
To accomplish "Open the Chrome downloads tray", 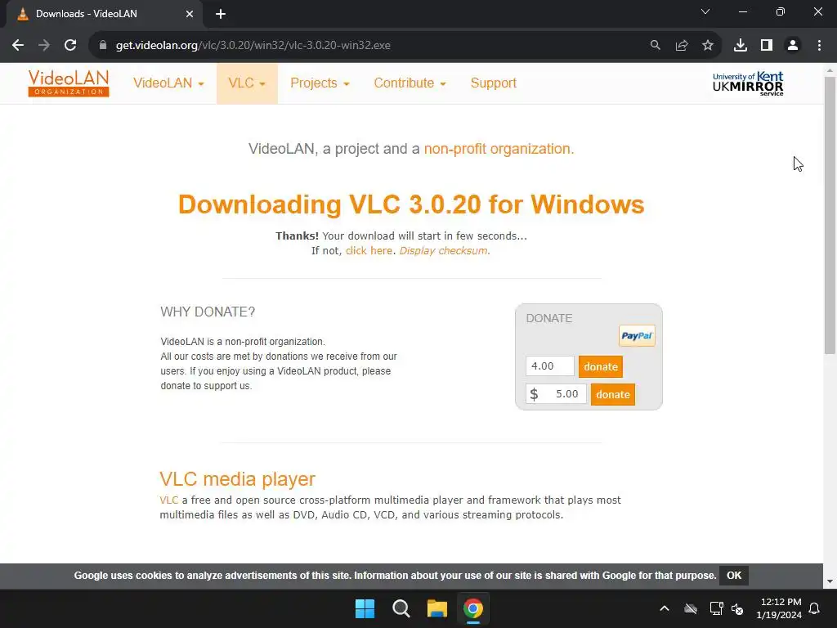I will point(741,46).
